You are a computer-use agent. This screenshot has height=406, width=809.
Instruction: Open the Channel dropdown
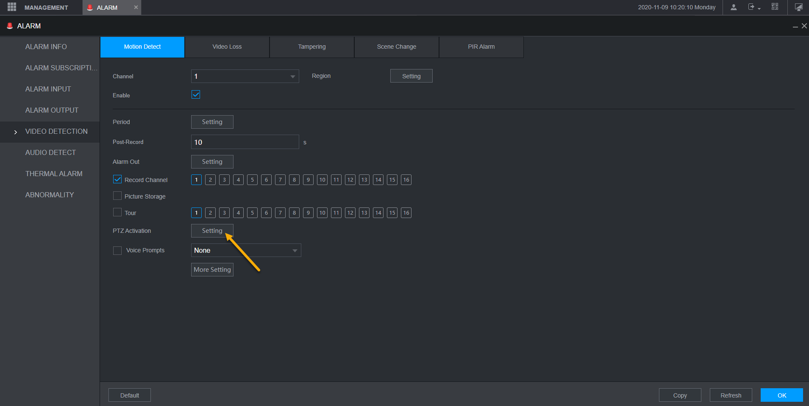(245, 76)
